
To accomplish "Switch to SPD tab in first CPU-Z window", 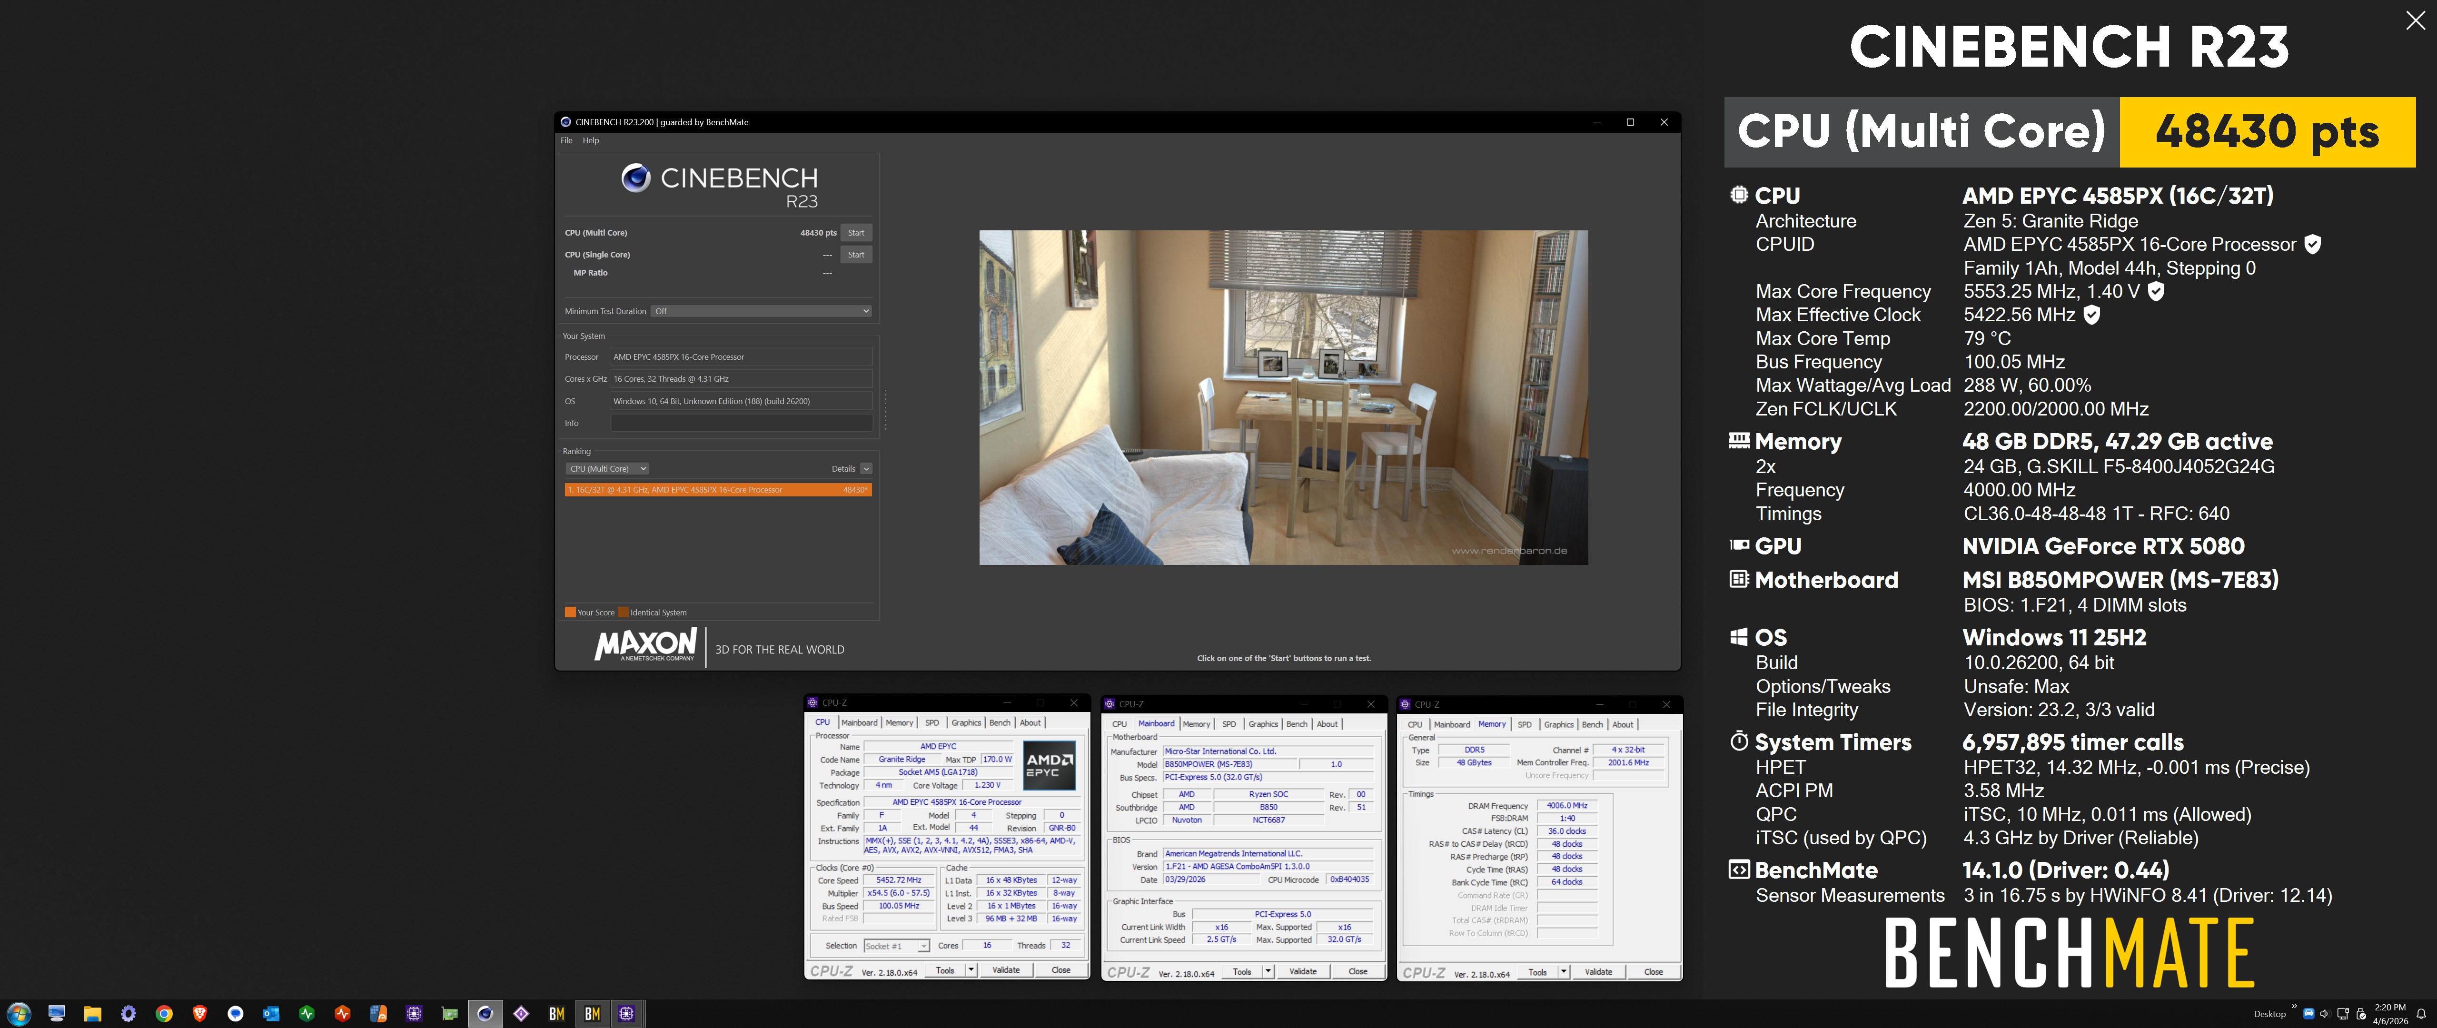I will 932,722.
